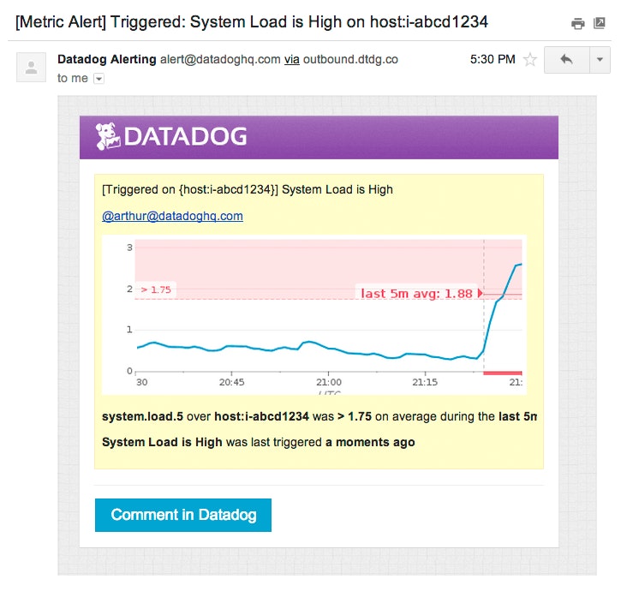The width and height of the screenshot is (621, 591).
Task: Click the 5:30 PM timestamp
Action: (x=493, y=60)
